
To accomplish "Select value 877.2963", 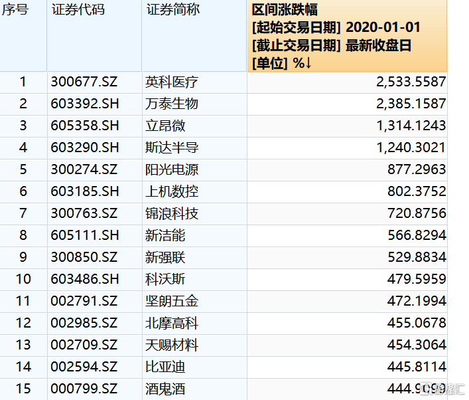I will coord(417,169).
